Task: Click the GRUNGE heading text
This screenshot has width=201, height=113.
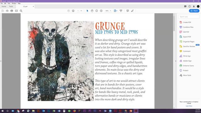Action: pyautogui.click(x=110, y=26)
